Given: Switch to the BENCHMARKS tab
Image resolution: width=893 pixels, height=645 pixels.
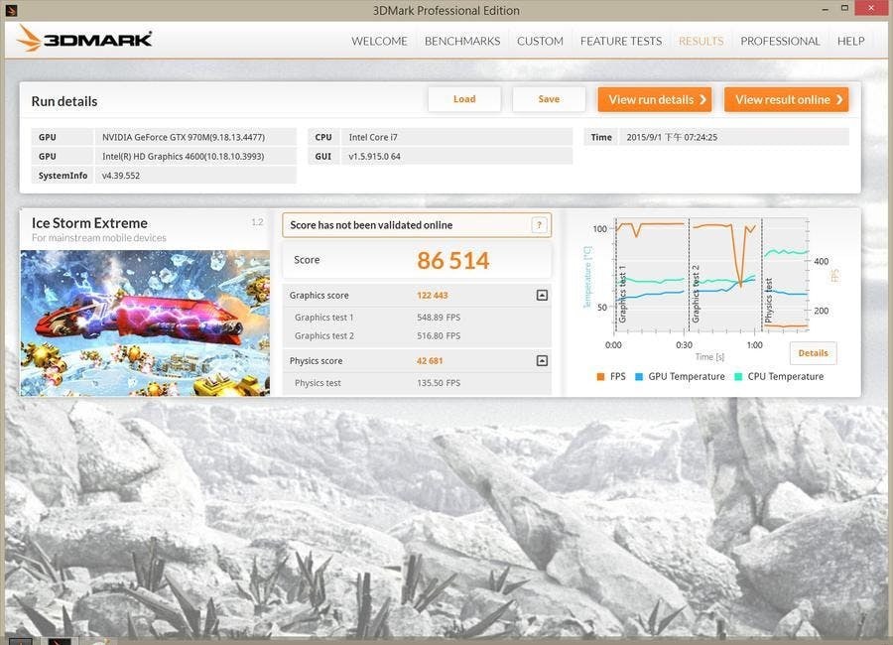Looking at the screenshot, I should tap(461, 41).
